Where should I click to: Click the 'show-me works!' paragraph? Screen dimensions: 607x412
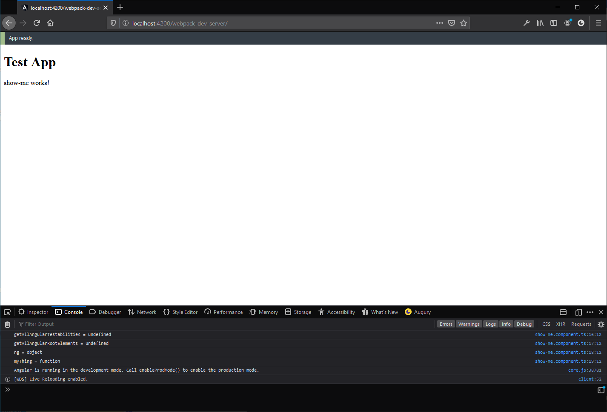point(26,83)
